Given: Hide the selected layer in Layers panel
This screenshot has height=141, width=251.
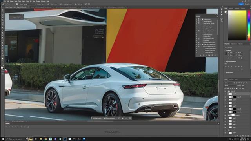Looking at the screenshot, I should tap(226, 94).
